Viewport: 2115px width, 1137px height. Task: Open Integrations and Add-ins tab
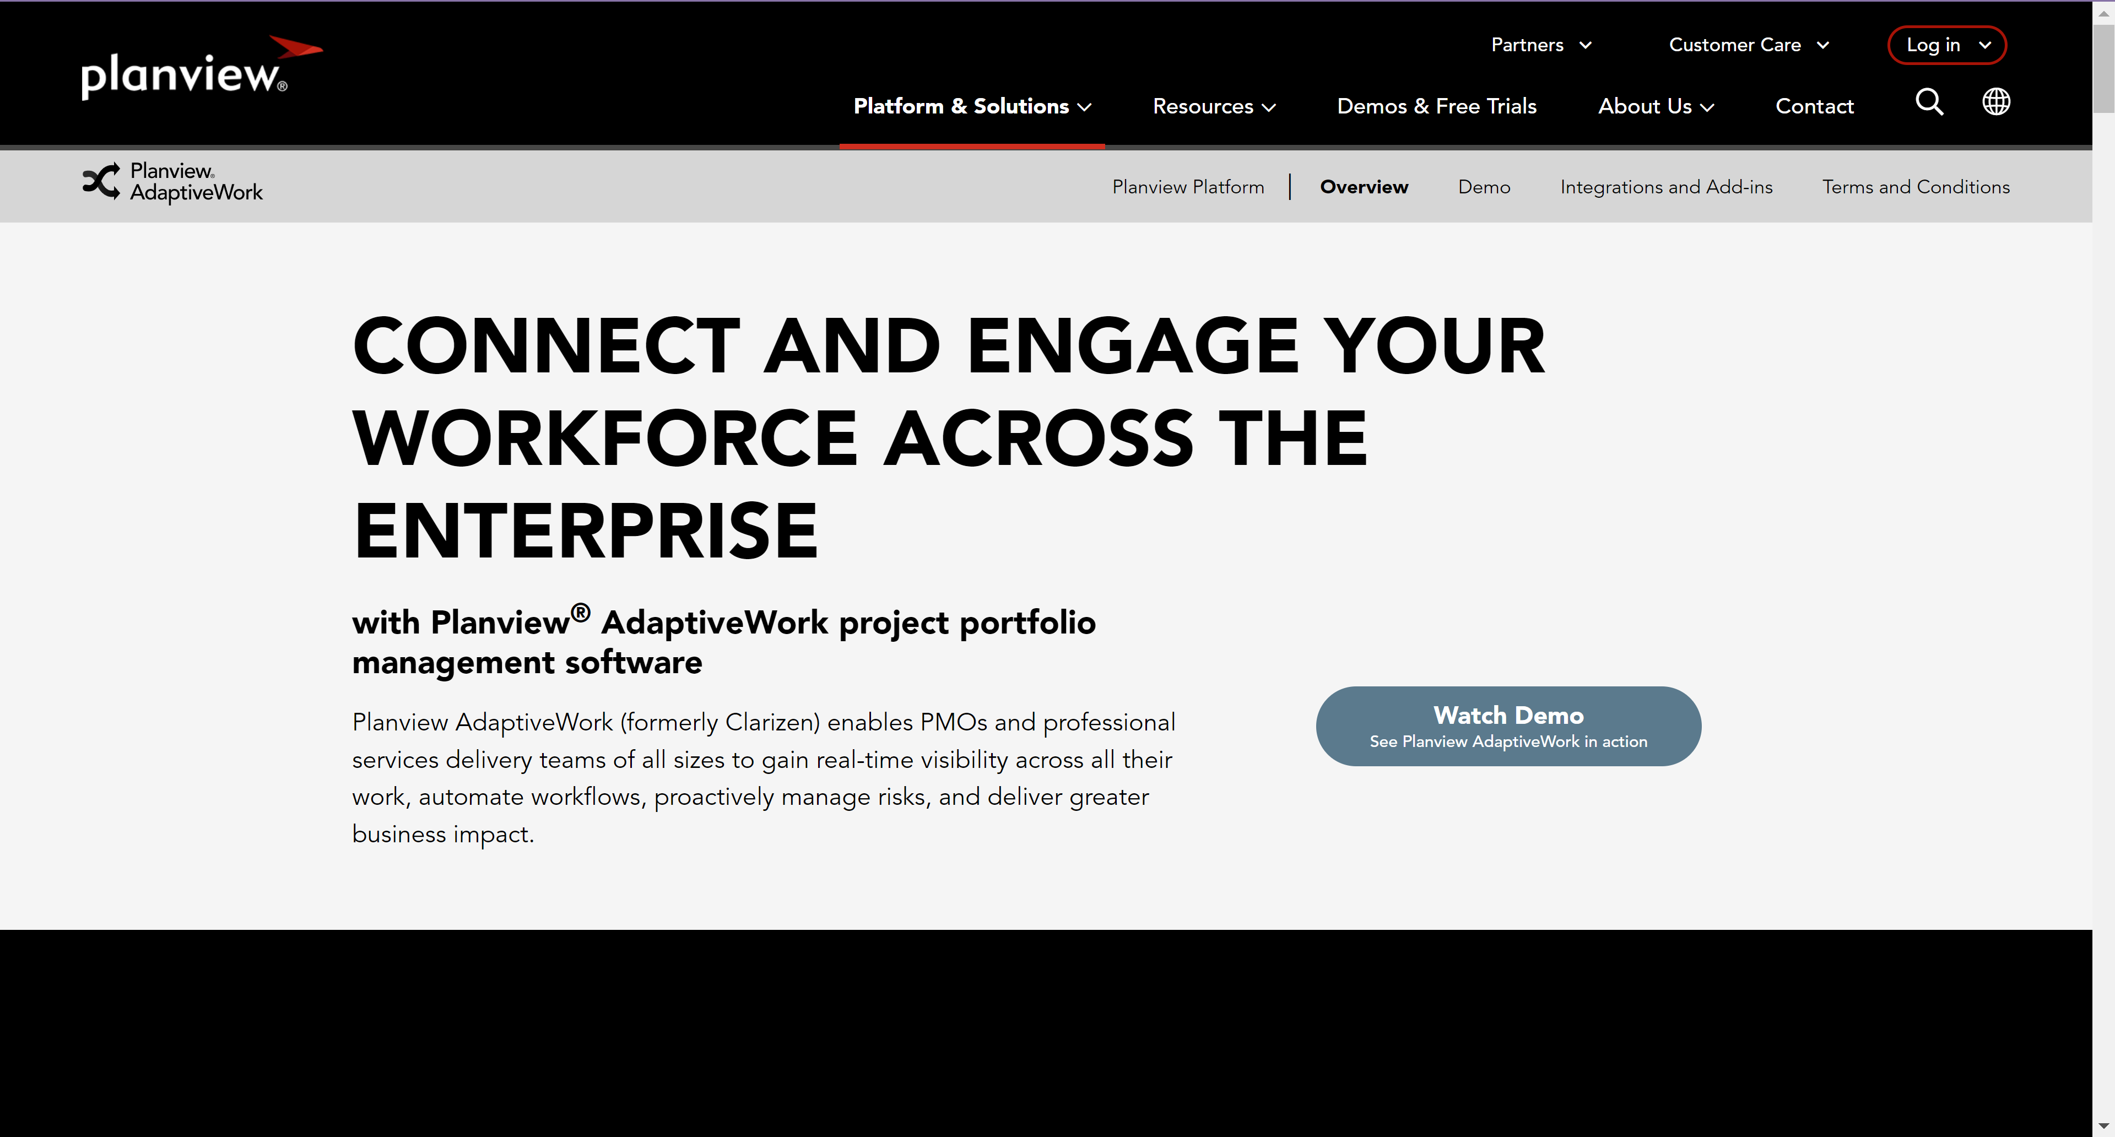(x=1665, y=187)
